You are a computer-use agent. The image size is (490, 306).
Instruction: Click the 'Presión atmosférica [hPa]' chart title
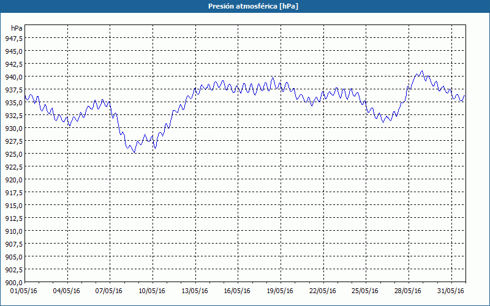253,6
